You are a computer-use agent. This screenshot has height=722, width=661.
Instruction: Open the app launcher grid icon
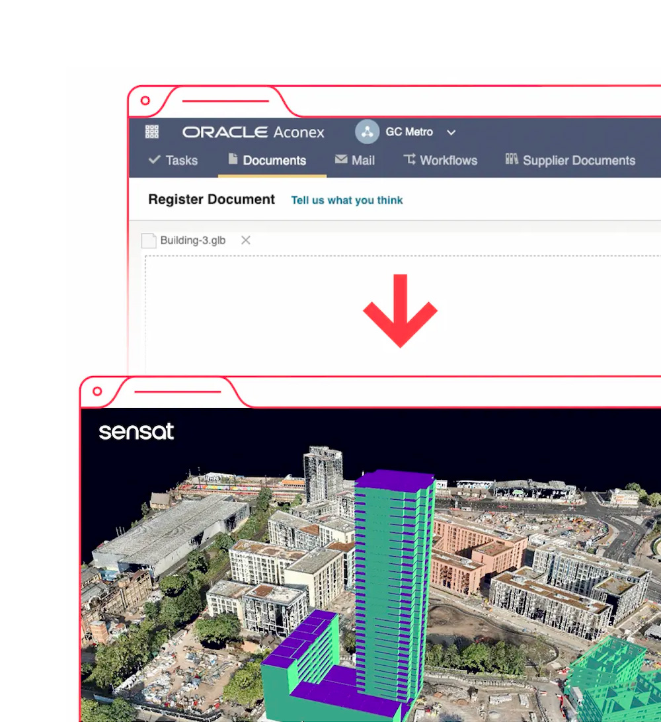[x=151, y=132]
